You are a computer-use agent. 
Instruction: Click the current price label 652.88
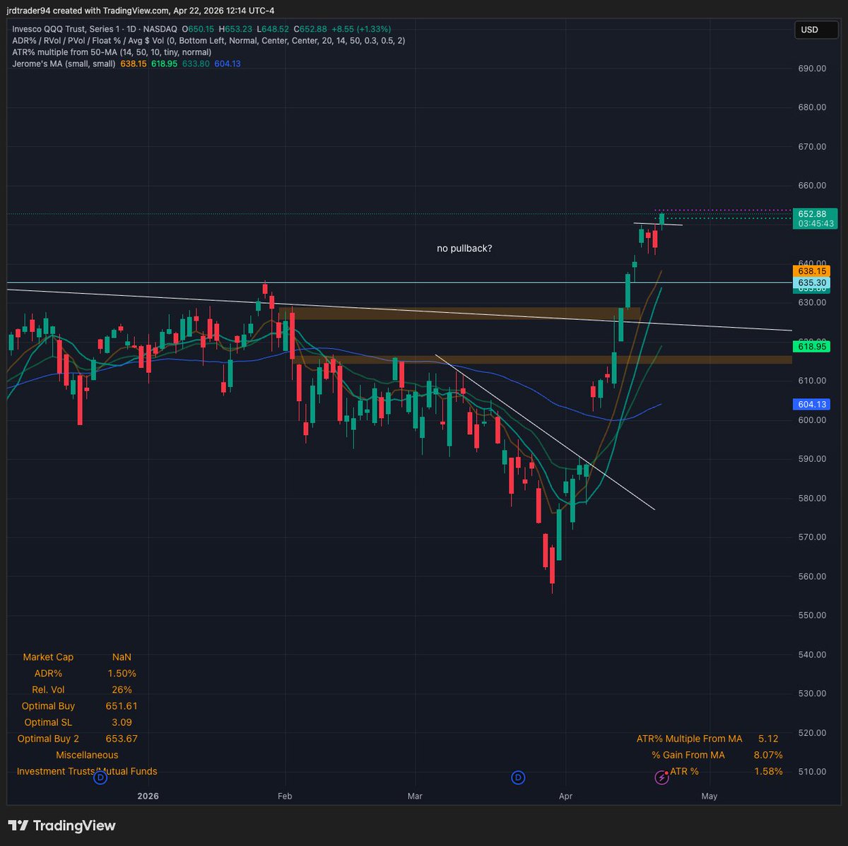coord(812,214)
